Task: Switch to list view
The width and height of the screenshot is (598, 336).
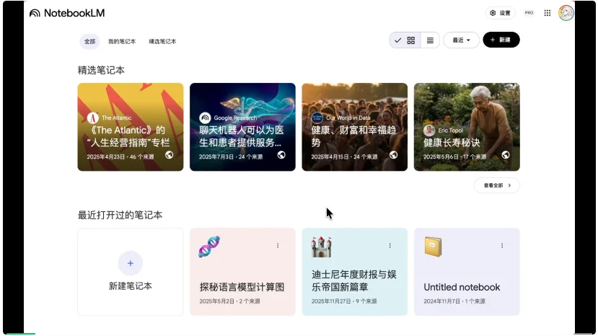Action: (x=430, y=40)
